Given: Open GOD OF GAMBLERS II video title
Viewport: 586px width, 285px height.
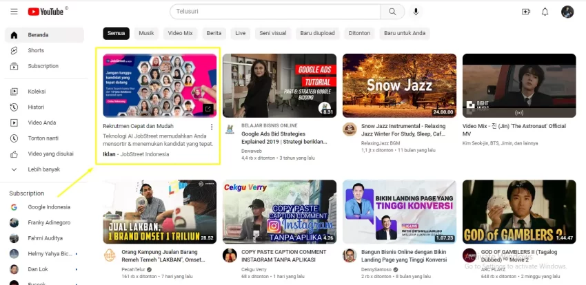Looking at the screenshot, I should click(x=519, y=256).
